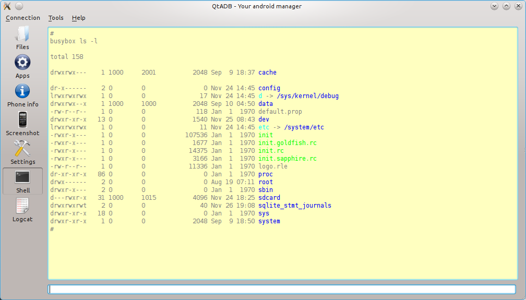Screen dimensions: 526x300
Task: Open Settings with the tools icon
Action: 22,152
